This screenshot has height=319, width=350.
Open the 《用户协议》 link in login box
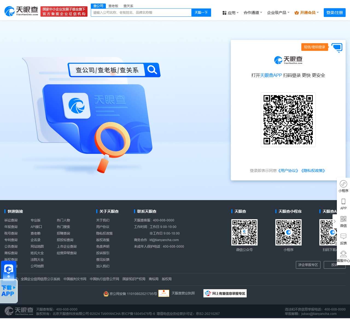[x=288, y=171]
